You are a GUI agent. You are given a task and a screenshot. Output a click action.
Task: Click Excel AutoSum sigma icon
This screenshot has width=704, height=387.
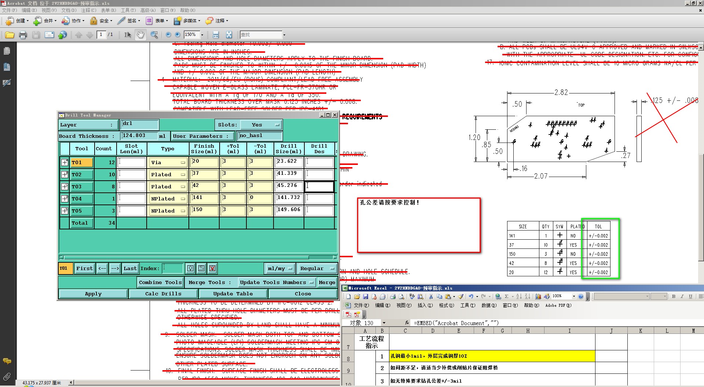(507, 296)
